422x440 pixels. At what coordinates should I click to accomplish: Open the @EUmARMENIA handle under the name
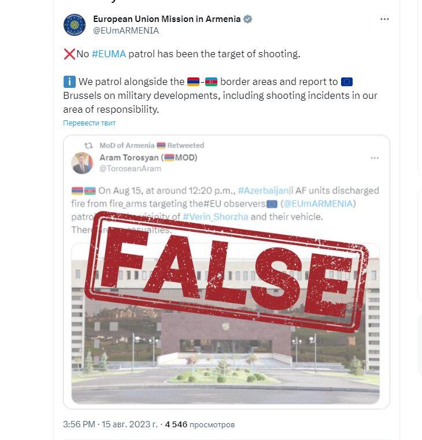pyautogui.click(x=125, y=31)
